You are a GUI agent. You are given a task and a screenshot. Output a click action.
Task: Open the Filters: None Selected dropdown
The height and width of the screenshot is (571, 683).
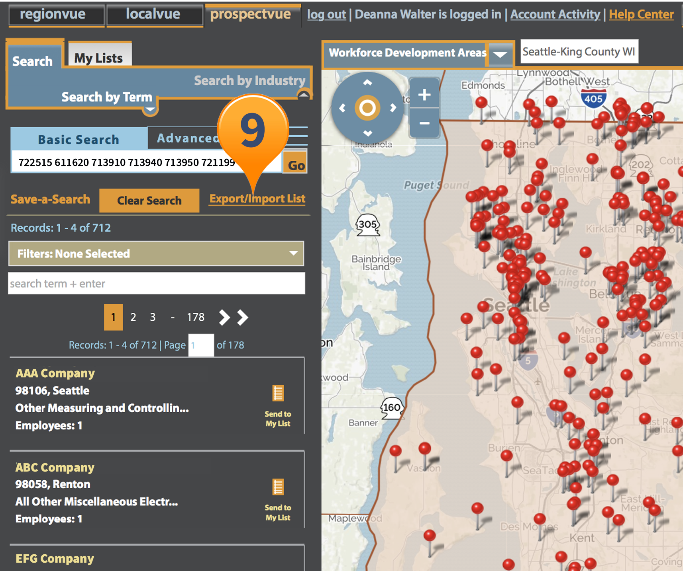coord(156,253)
